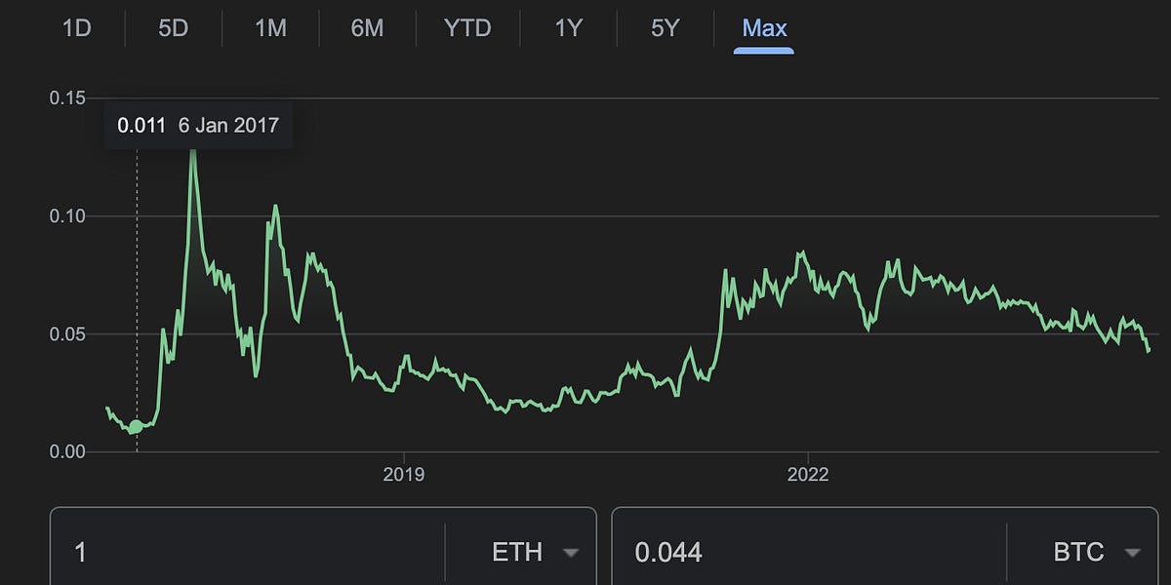
Task: Switch to the 1D time range
Action: pos(76,28)
